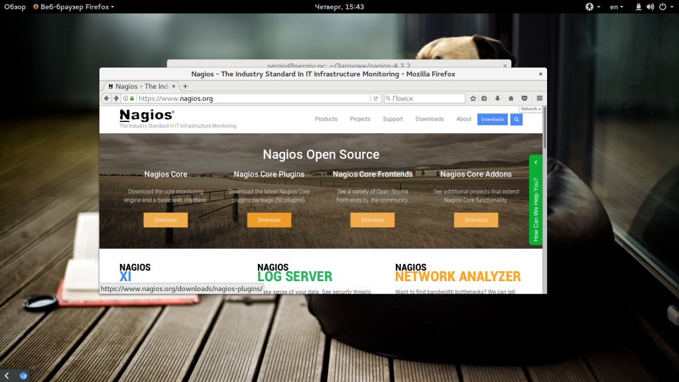Collapse the green How Can We Help You panel

click(536, 162)
